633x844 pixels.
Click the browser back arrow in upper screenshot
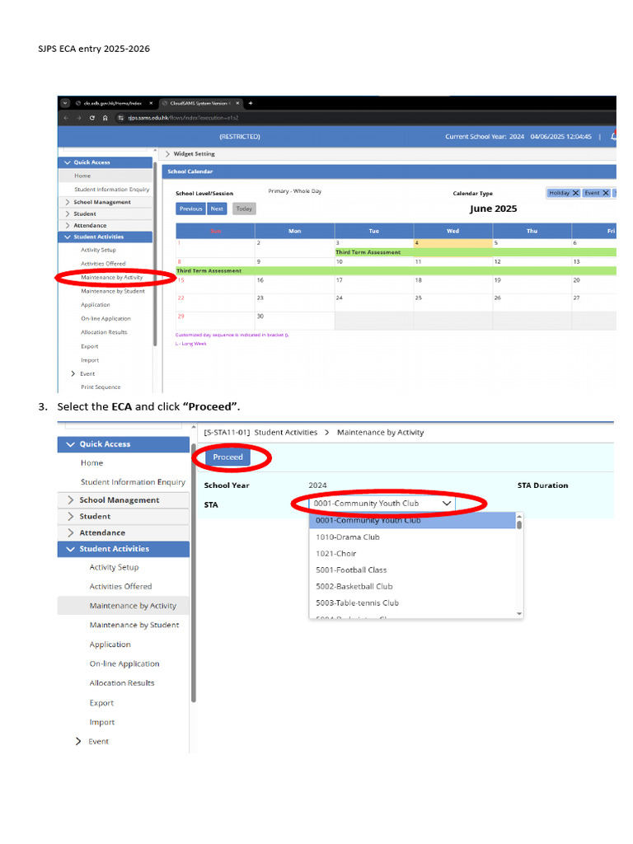tap(66, 118)
